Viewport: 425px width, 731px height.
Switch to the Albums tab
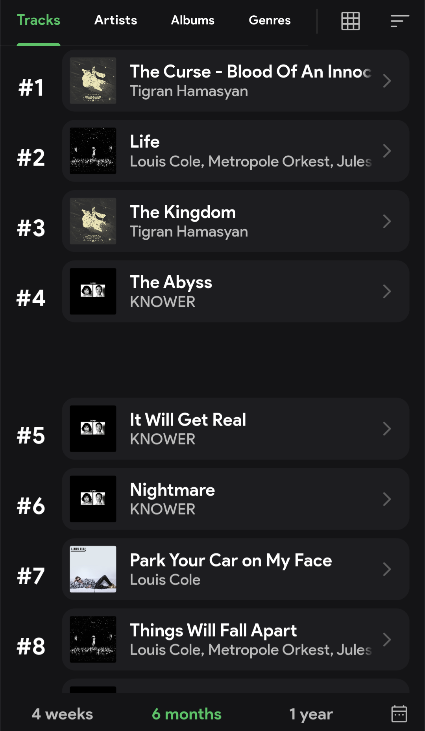click(192, 20)
